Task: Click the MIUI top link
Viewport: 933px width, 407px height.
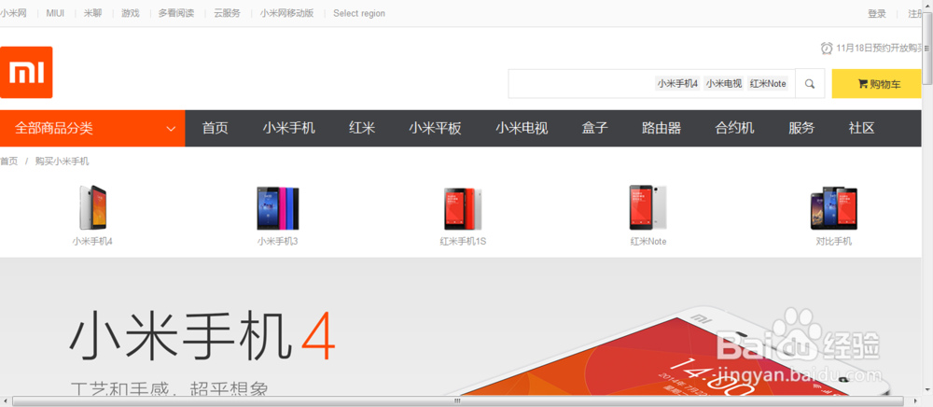Action: pos(55,13)
